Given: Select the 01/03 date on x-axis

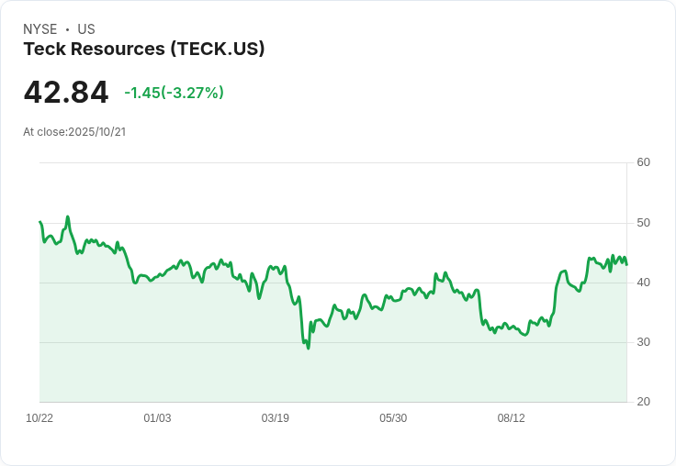Looking at the screenshot, I should click(157, 418).
